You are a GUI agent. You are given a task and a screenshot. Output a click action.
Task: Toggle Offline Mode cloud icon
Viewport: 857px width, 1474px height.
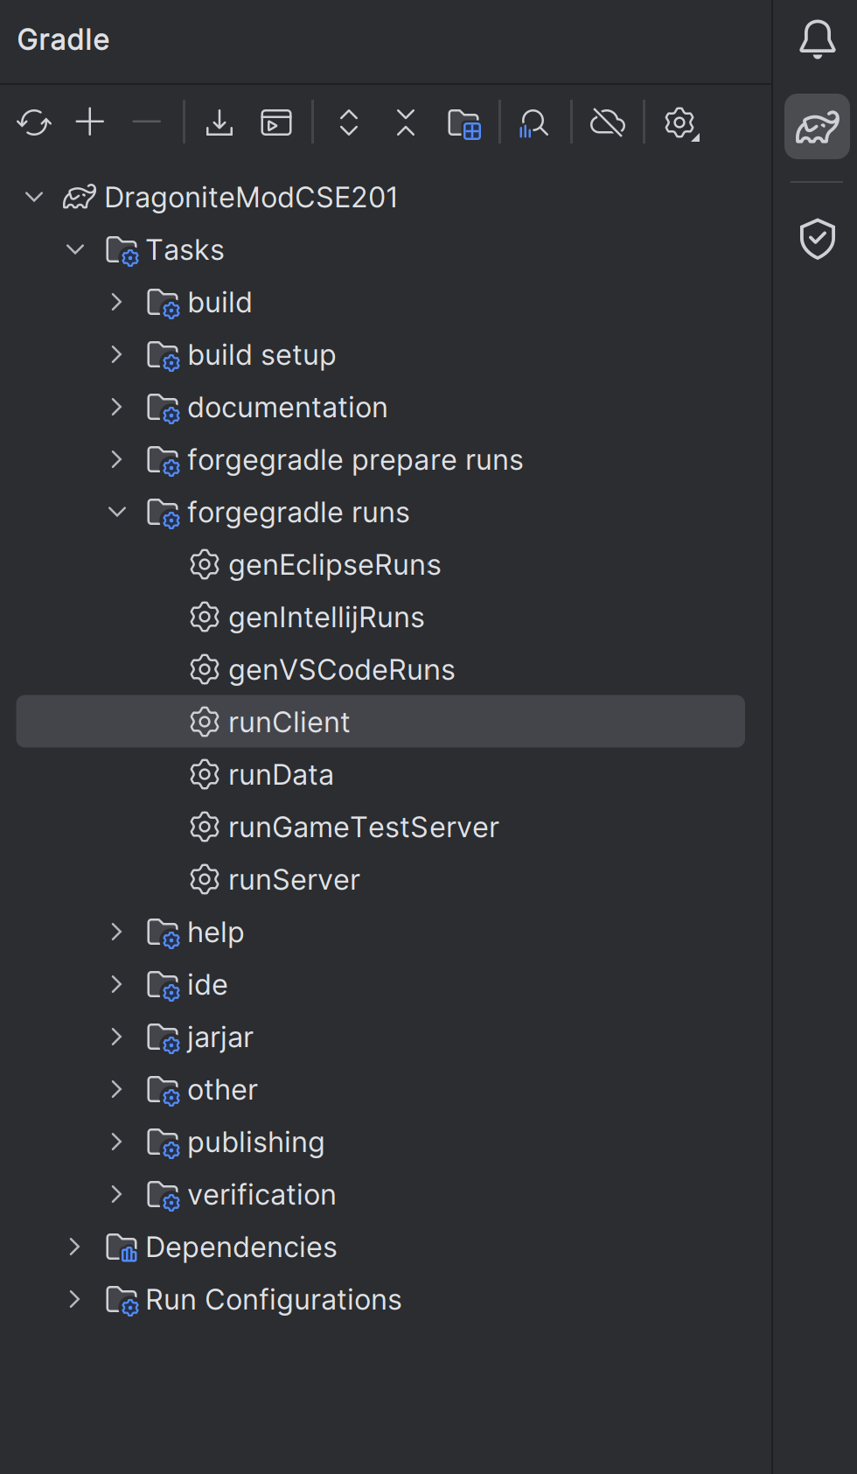tap(608, 123)
